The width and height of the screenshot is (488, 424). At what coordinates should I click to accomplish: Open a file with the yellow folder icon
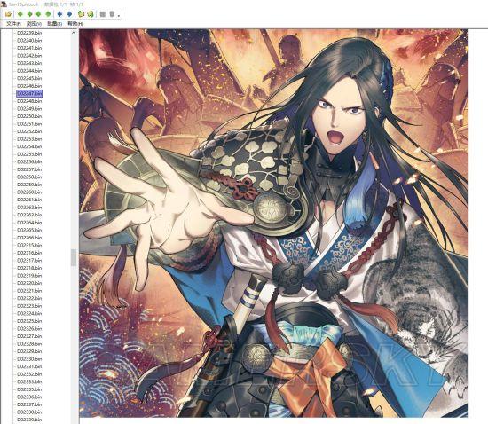click(x=8, y=14)
